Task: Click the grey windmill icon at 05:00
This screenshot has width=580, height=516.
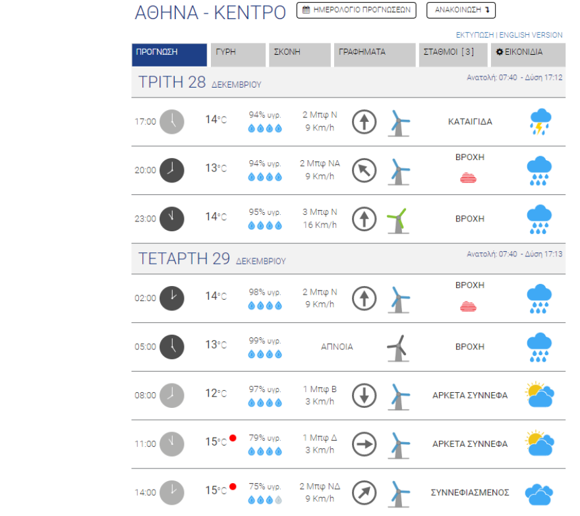Action: [x=397, y=347]
